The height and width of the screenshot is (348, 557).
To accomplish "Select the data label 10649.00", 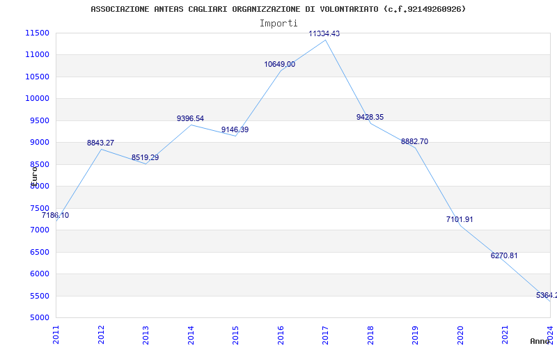I will [280, 64].
